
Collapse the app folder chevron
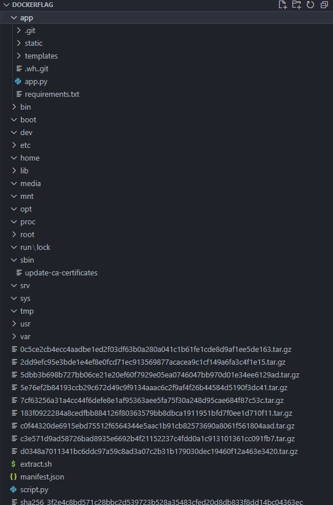click(14, 18)
